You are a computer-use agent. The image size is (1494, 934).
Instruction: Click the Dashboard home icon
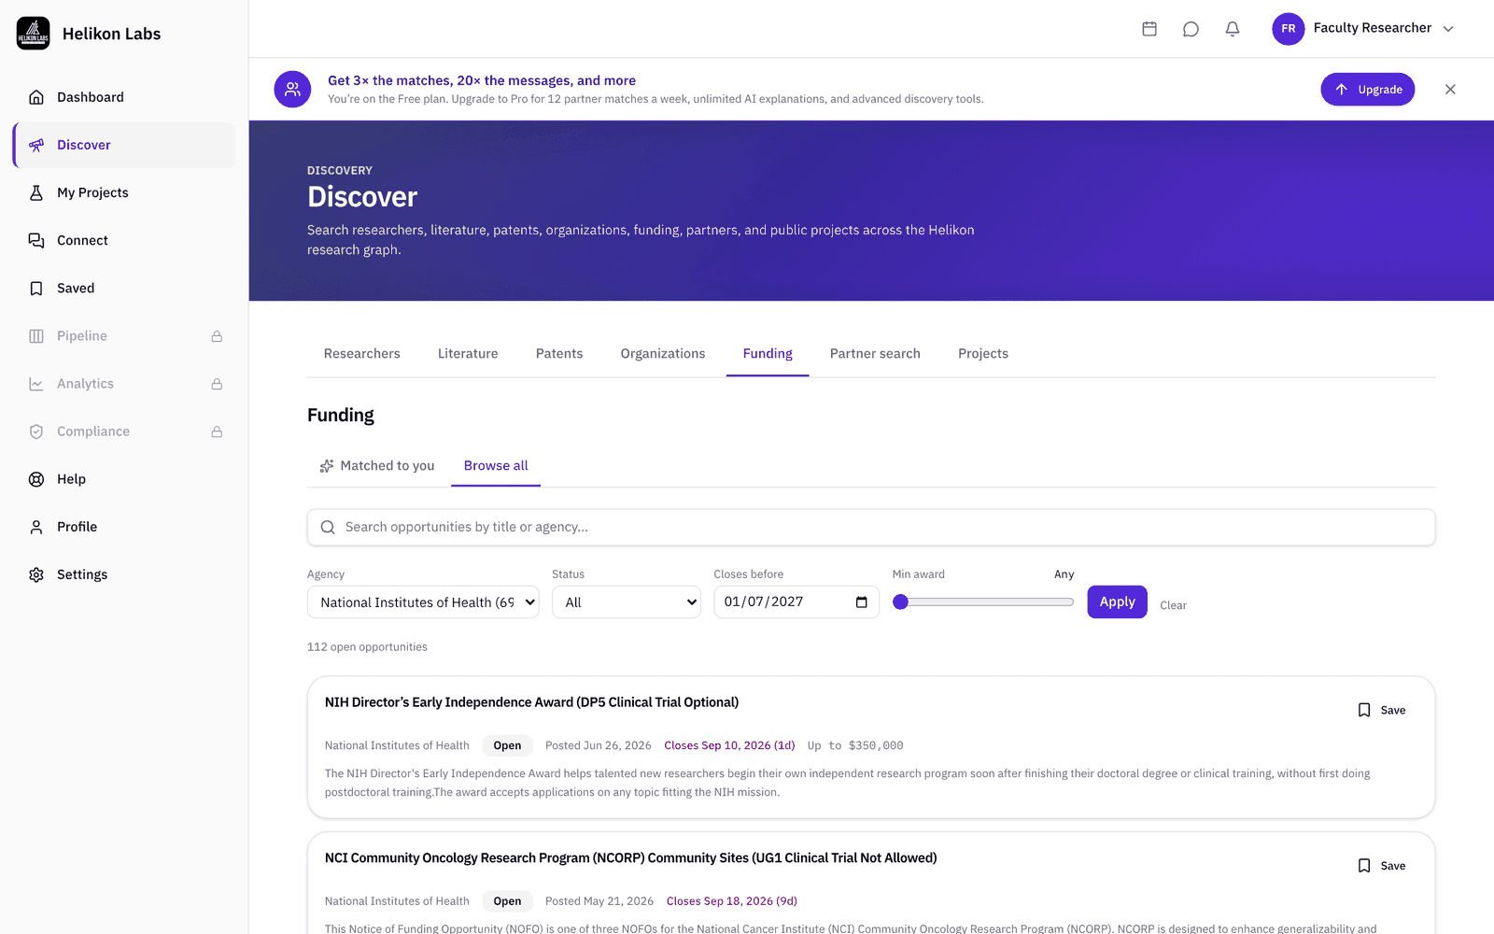(36, 97)
